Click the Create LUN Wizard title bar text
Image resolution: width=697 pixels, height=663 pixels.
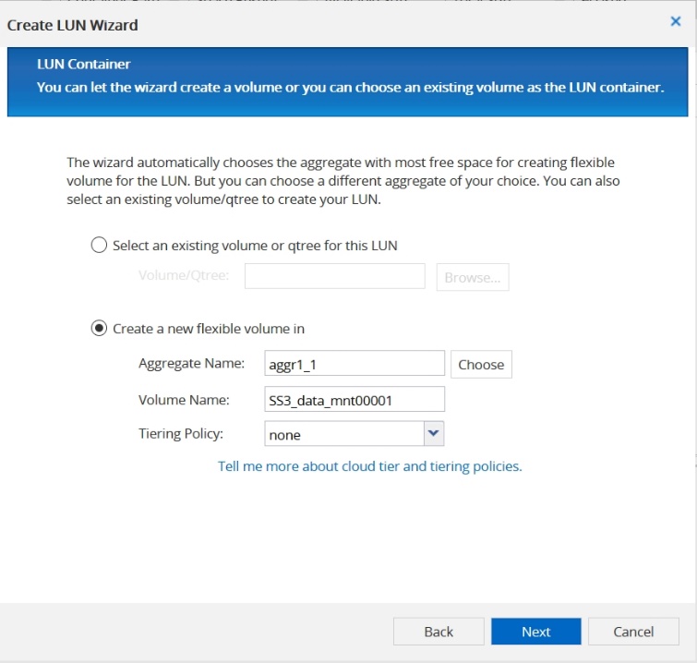[x=72, y=25]
